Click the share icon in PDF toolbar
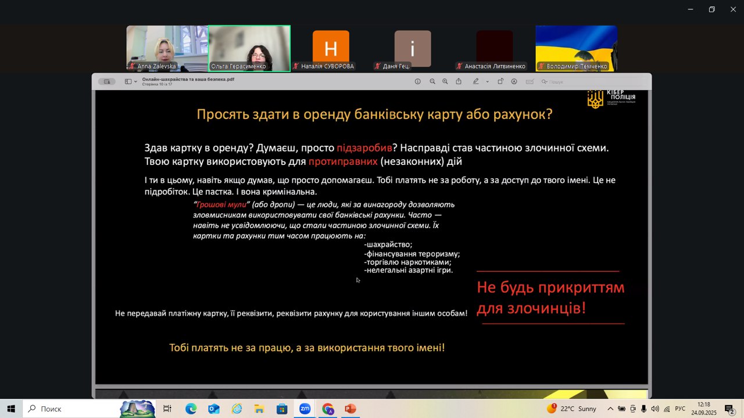This screenshot has height=418, width=744. 459,82
